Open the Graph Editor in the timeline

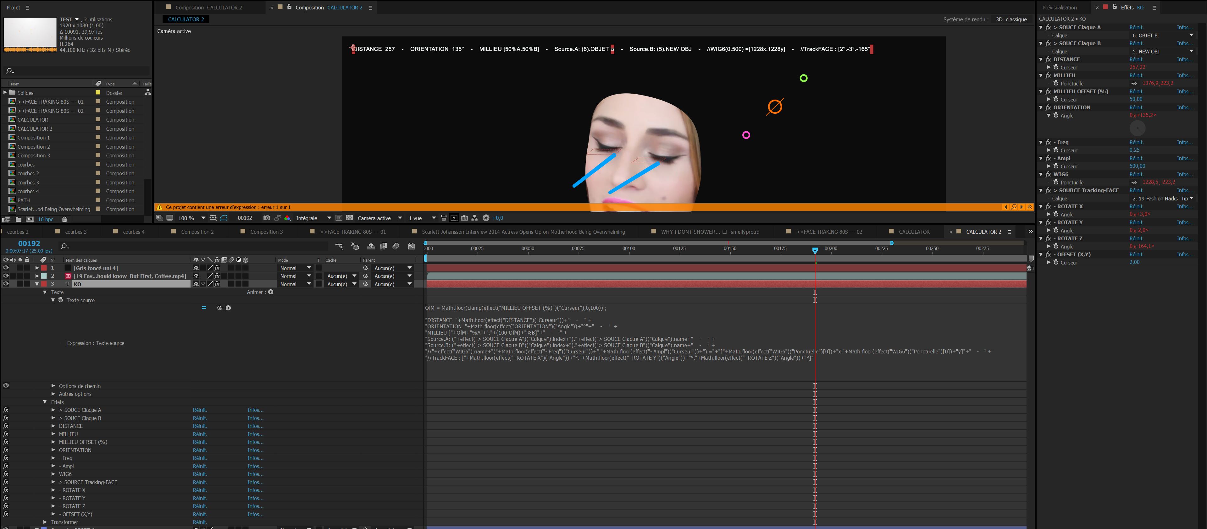pyautogui.click(x=411, y=246)
